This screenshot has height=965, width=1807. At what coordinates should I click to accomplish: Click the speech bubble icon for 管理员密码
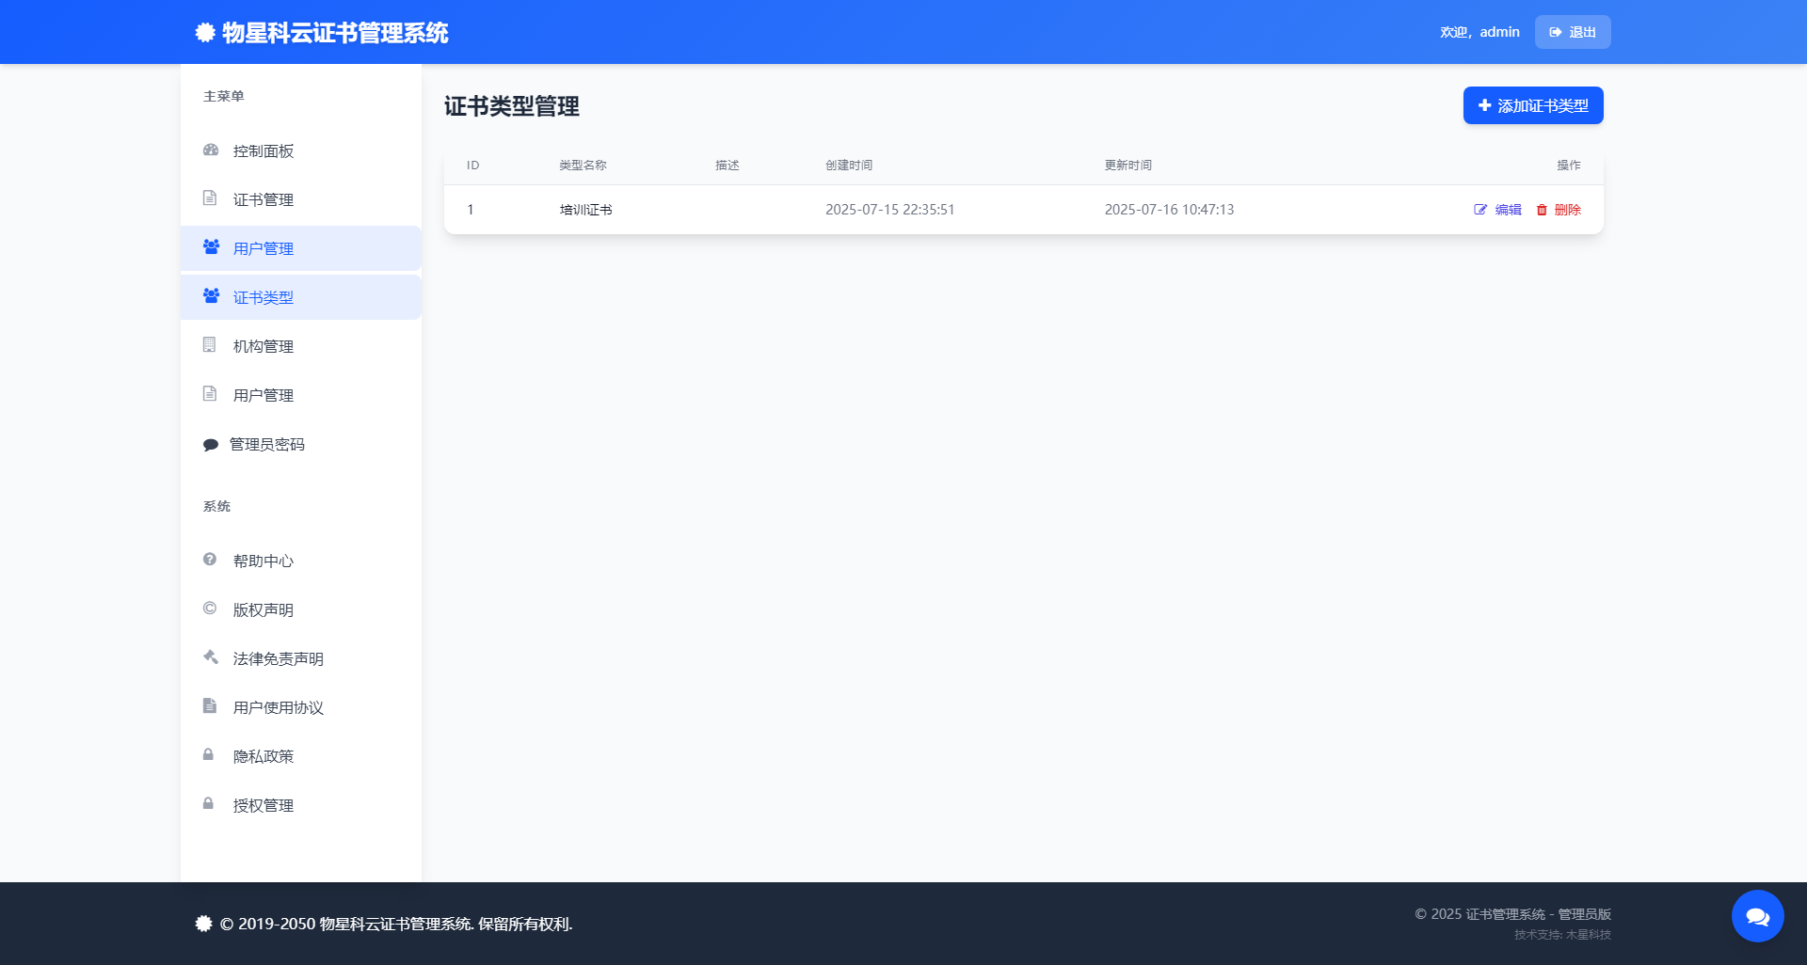coord(211,445)
